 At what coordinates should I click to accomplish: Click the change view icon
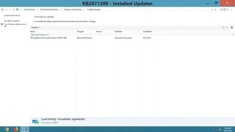[x=224, y=27]
